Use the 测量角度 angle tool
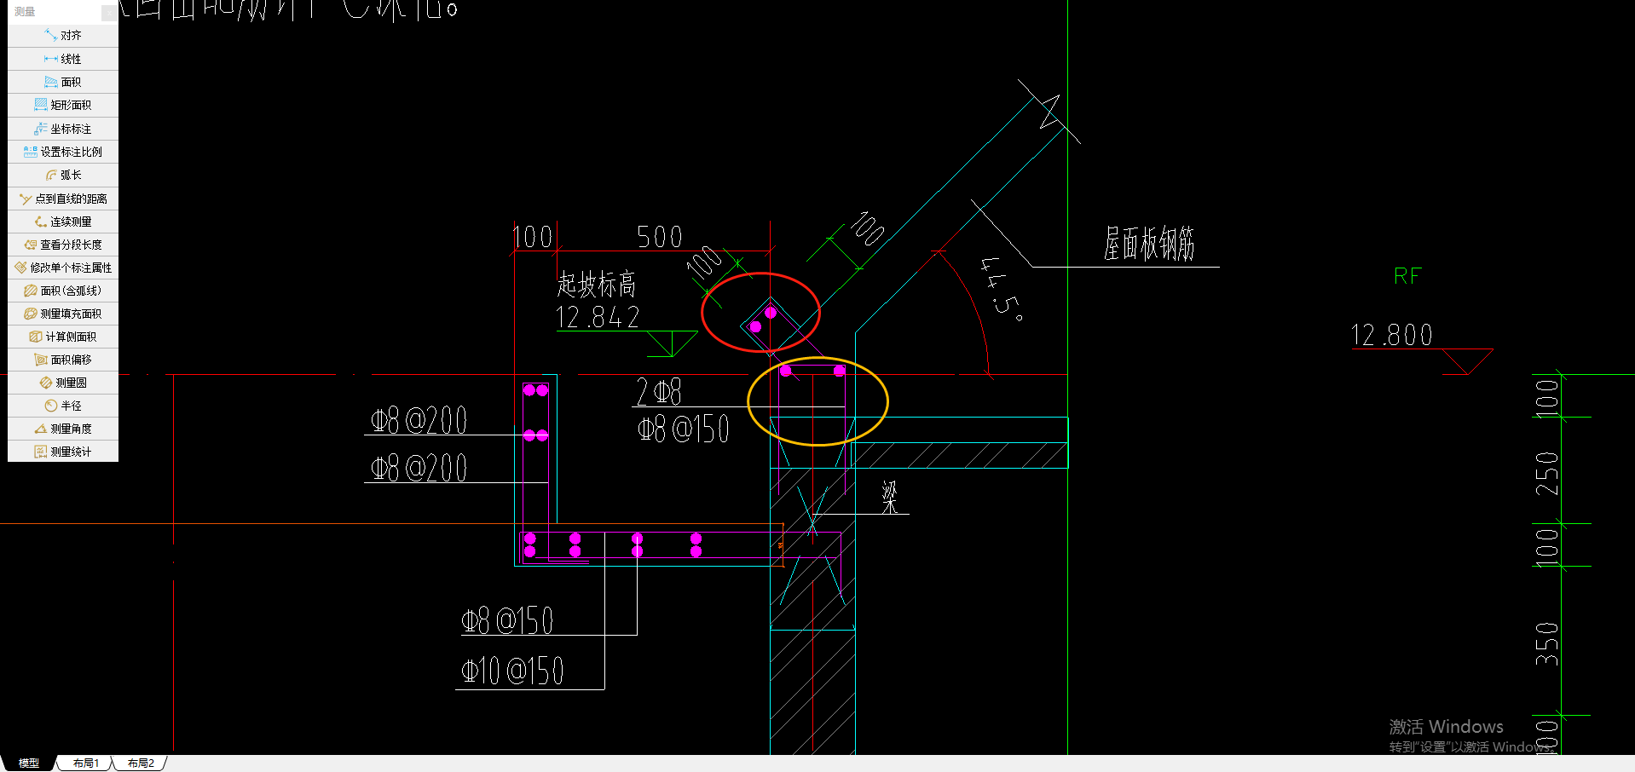The width and height of the screenshot is (1635, 772). tap(63, 429)
